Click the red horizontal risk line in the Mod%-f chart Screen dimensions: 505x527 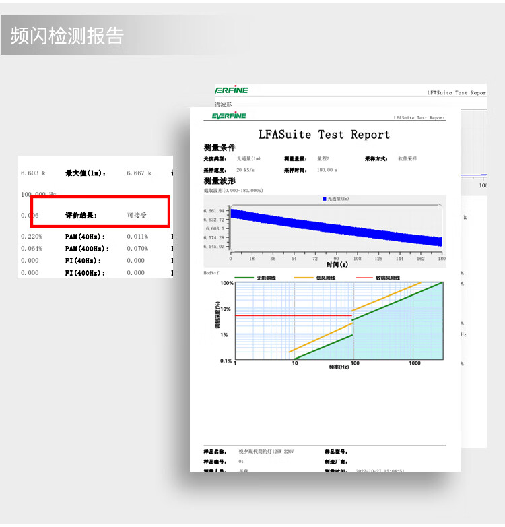click(293, 316)
